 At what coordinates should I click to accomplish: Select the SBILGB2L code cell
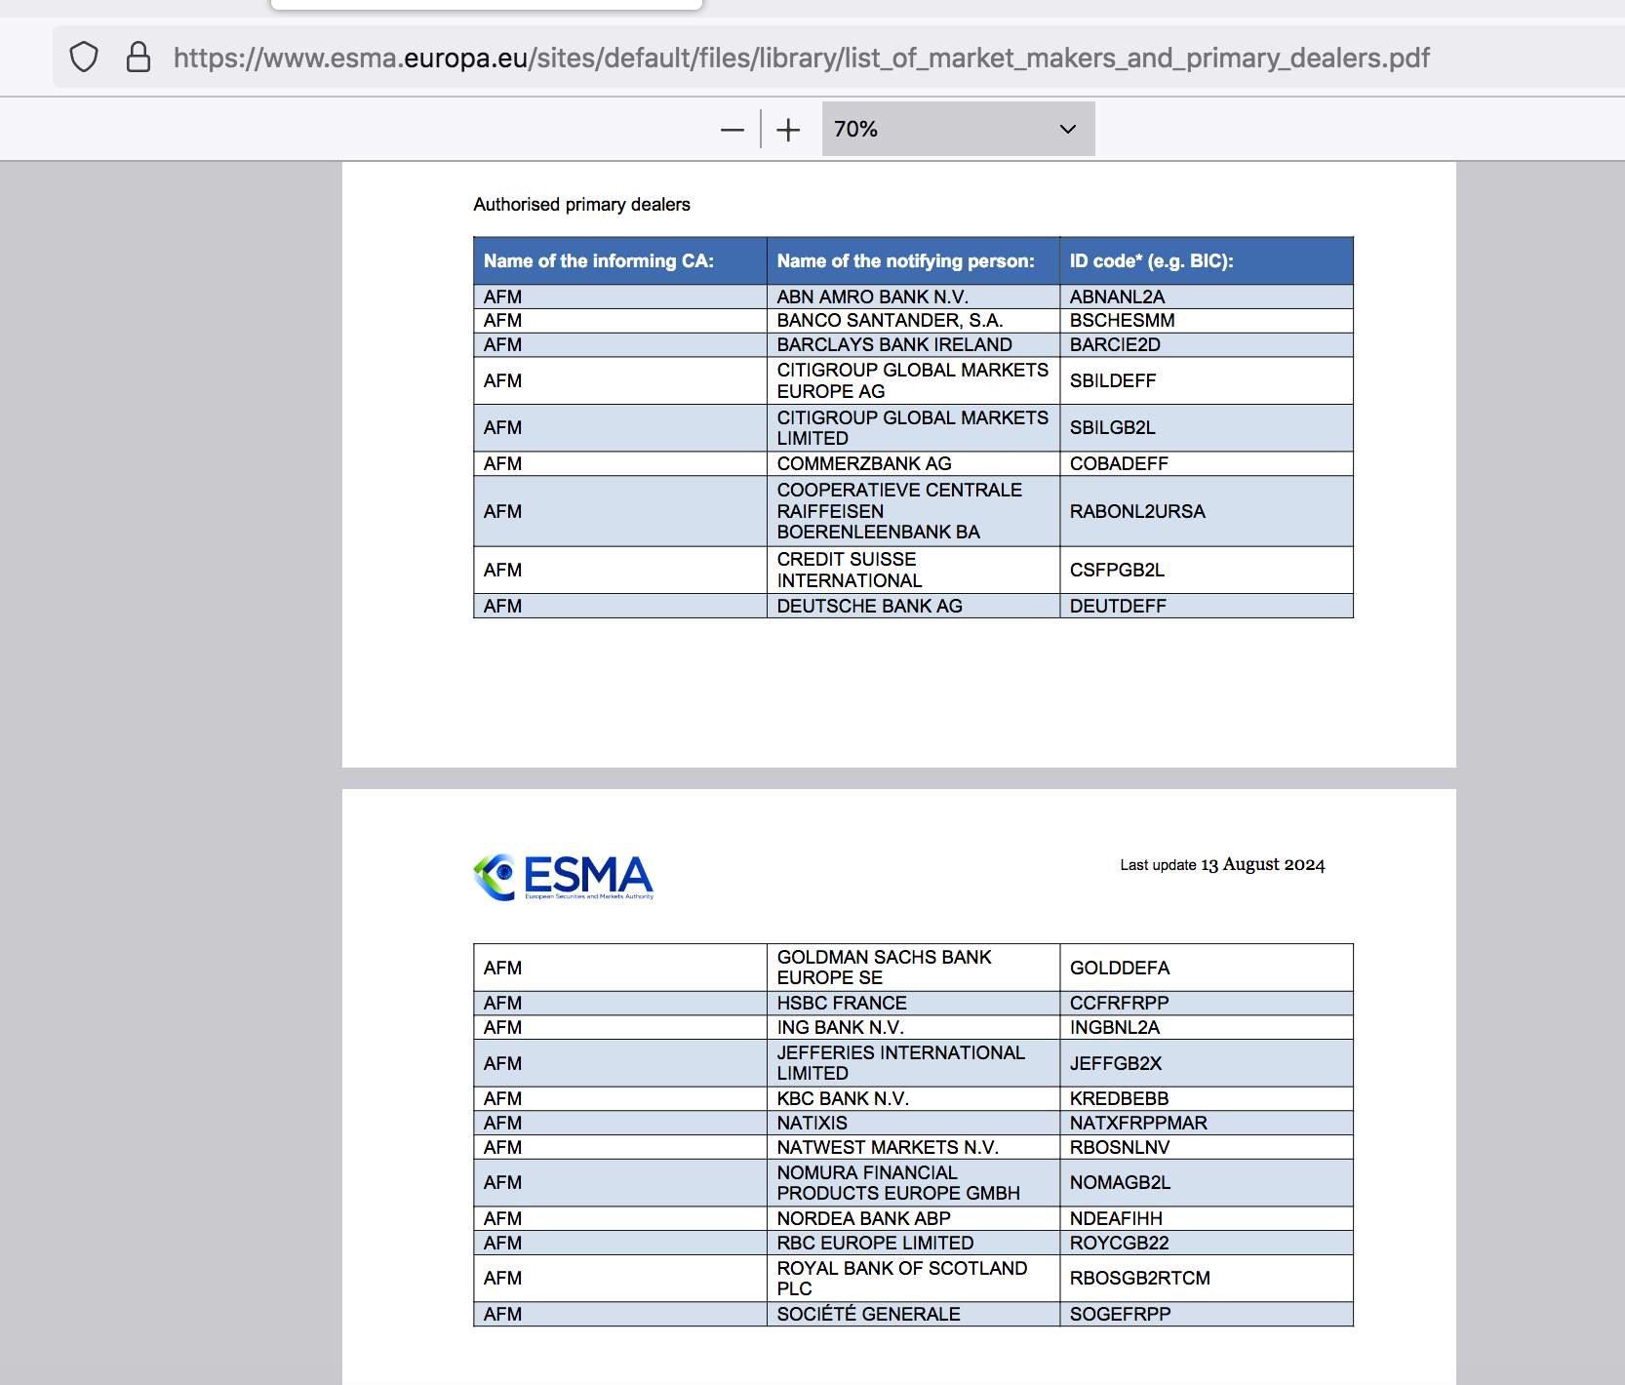pos(1207,427)
